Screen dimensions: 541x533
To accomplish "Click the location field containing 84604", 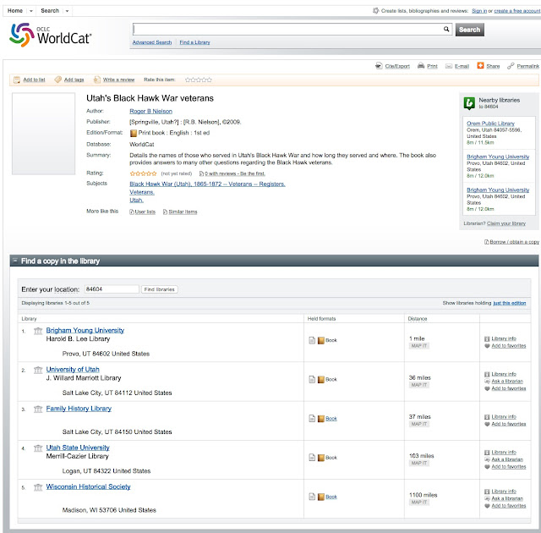I will coord(112,289).
